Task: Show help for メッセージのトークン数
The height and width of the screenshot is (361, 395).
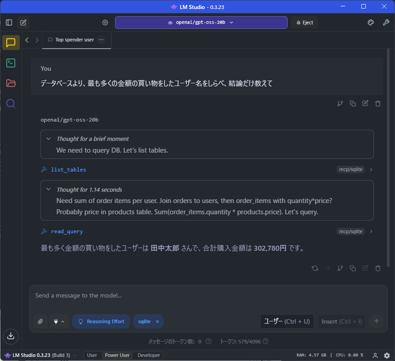Action: 209,341
